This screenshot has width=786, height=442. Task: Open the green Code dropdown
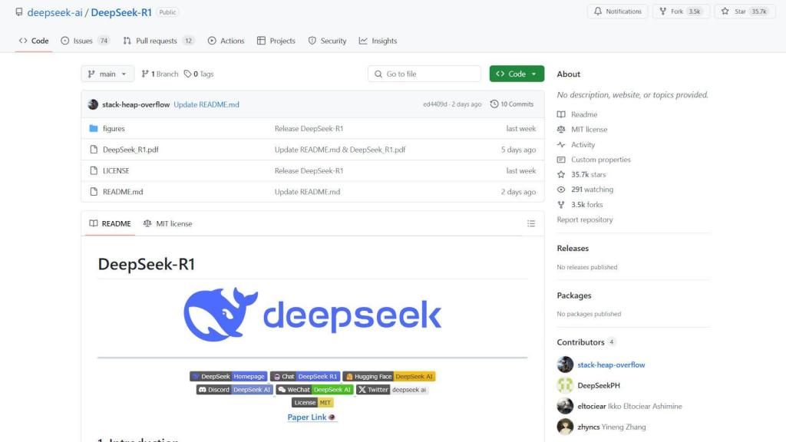pos(516,73)
